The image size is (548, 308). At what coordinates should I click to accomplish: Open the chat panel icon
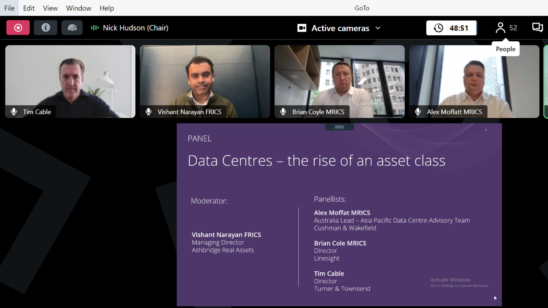coord(537,28)
